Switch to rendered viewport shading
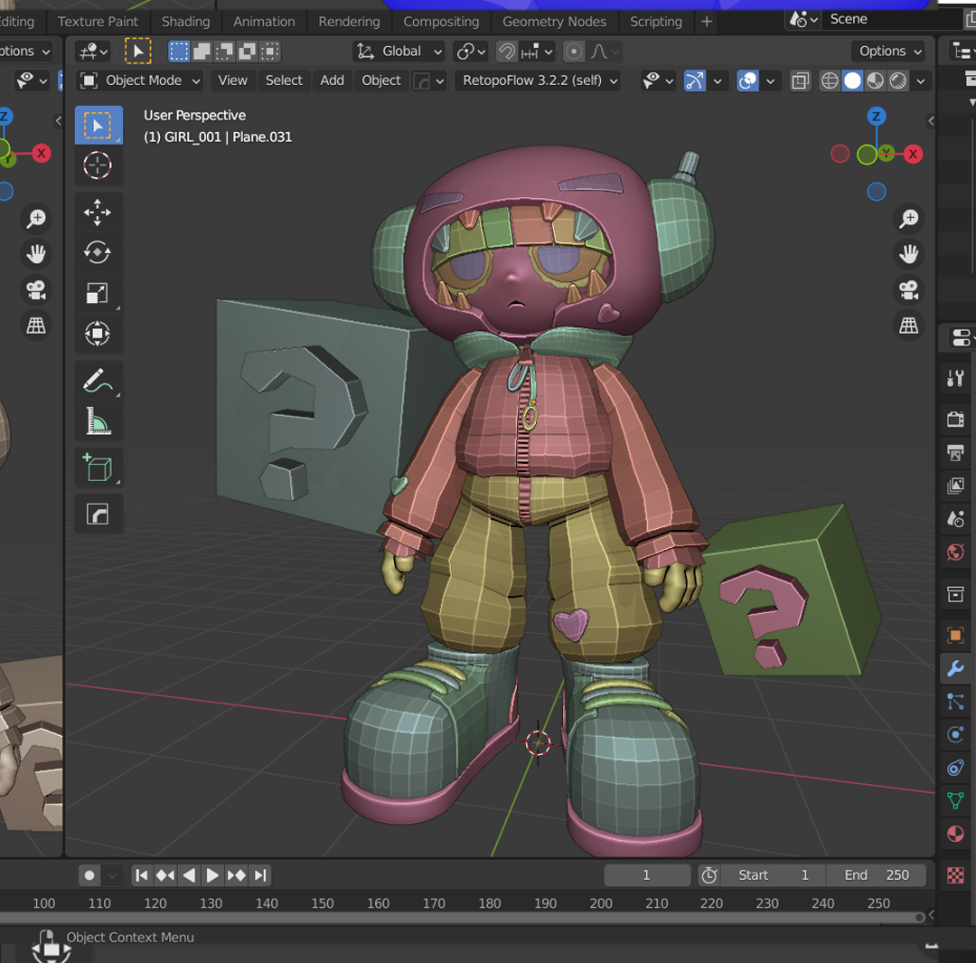This screenshot has height=963, width=976. [897, 80]
